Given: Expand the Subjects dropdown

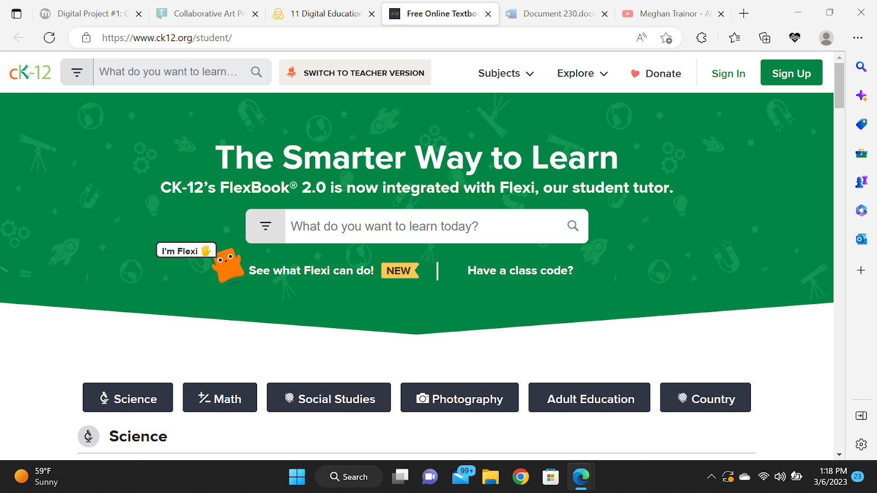Looking at the screenshot, I should (505, 73).
